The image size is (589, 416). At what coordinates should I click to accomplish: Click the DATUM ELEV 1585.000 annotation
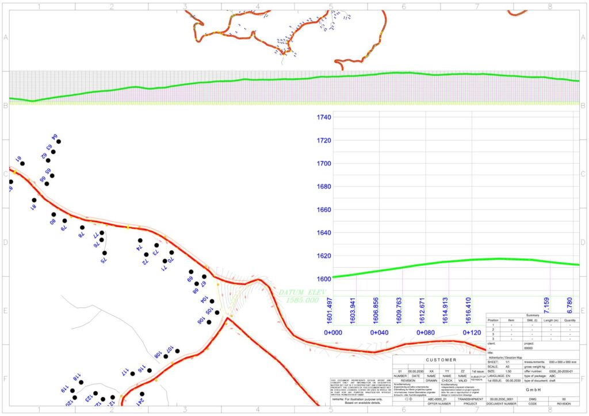[303, 296]
